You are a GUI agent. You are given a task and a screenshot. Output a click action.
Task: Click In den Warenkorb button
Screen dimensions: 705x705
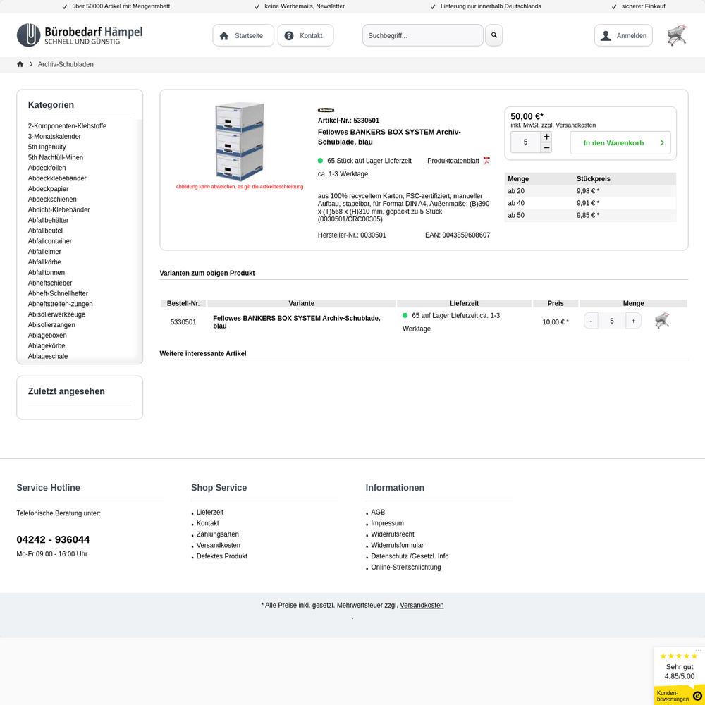(x=620, y=143)
